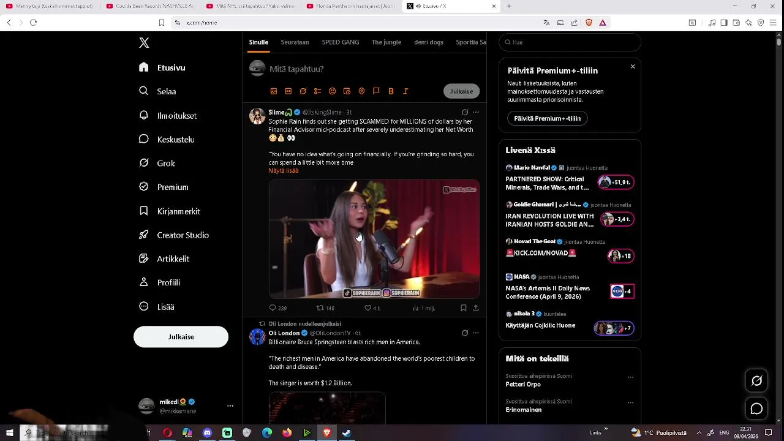Create a poll in compose toolbar
The image size is (784, 441).
click(317, 91)
